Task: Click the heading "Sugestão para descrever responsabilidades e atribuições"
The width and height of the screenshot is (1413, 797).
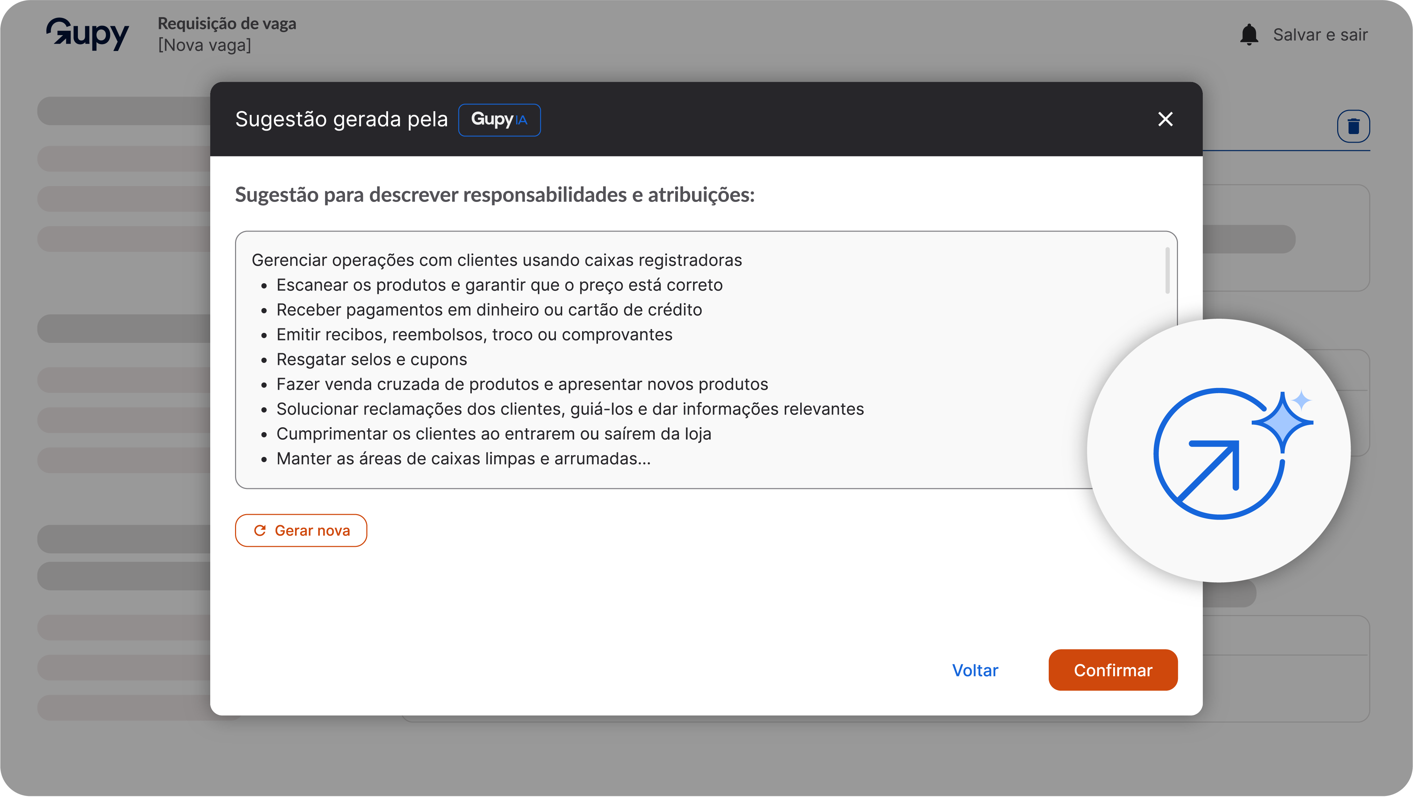Action: (x=495, y=195)
